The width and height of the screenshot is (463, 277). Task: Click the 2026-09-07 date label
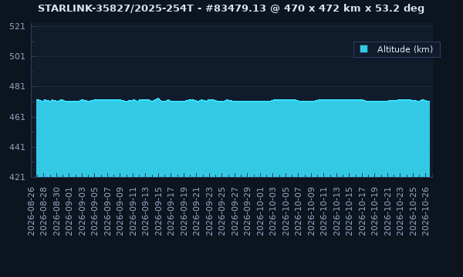(107, 211)
